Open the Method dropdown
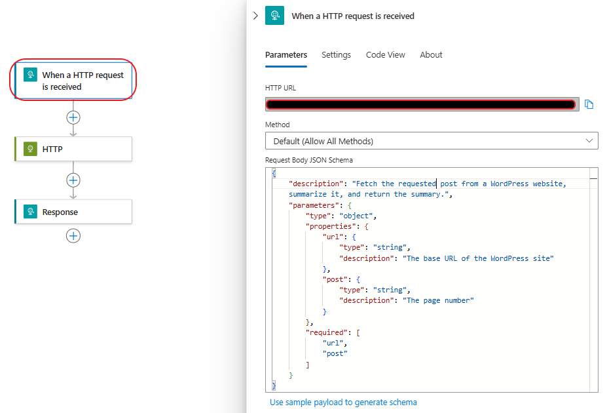Viewport: 607px width, 413px height. pyautogui.click(x=432, y=141)
